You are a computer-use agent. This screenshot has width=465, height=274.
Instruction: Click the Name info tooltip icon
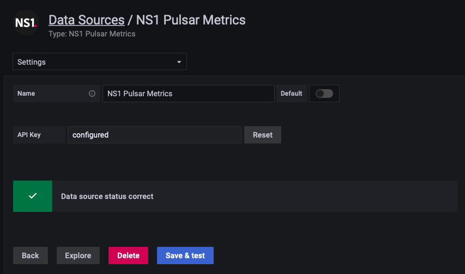click(92, 94)
